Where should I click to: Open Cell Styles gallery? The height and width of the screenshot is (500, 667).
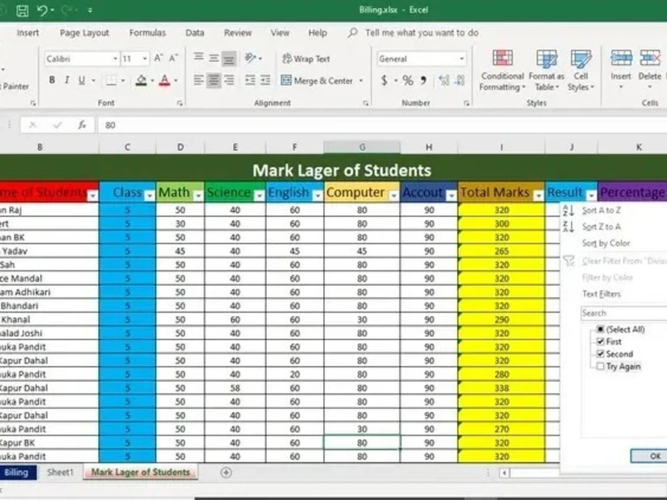[x=581, y=70]
